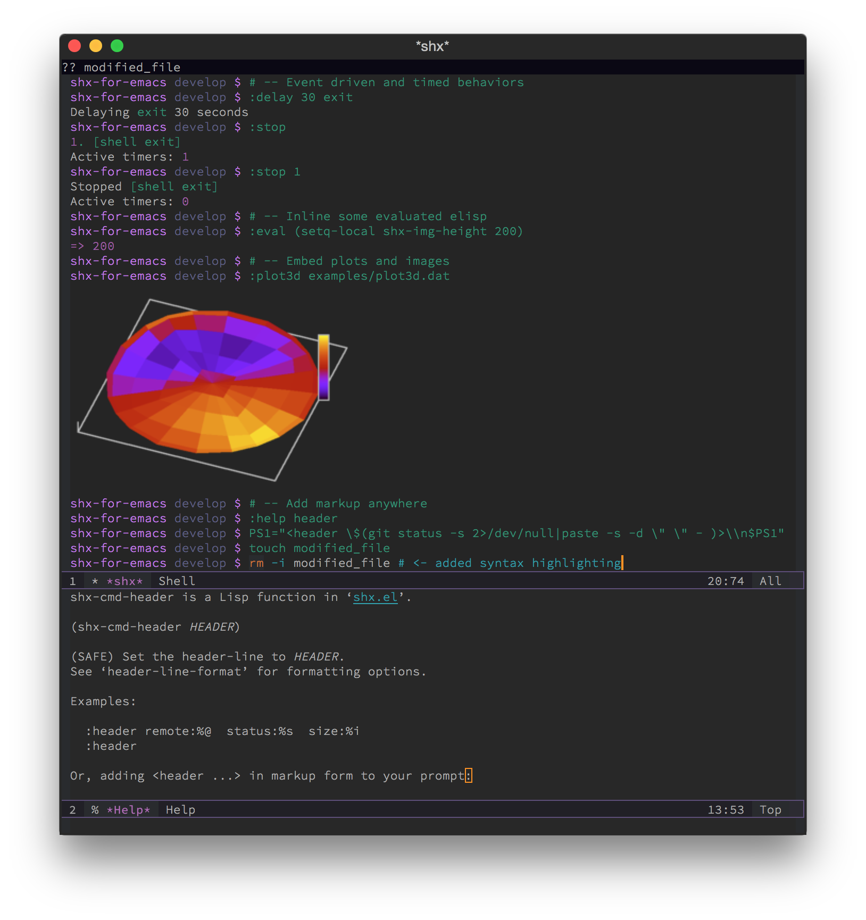Click the ':stop 1' command
This screenshot has height=920, width=866.
[x=275, y=172]
